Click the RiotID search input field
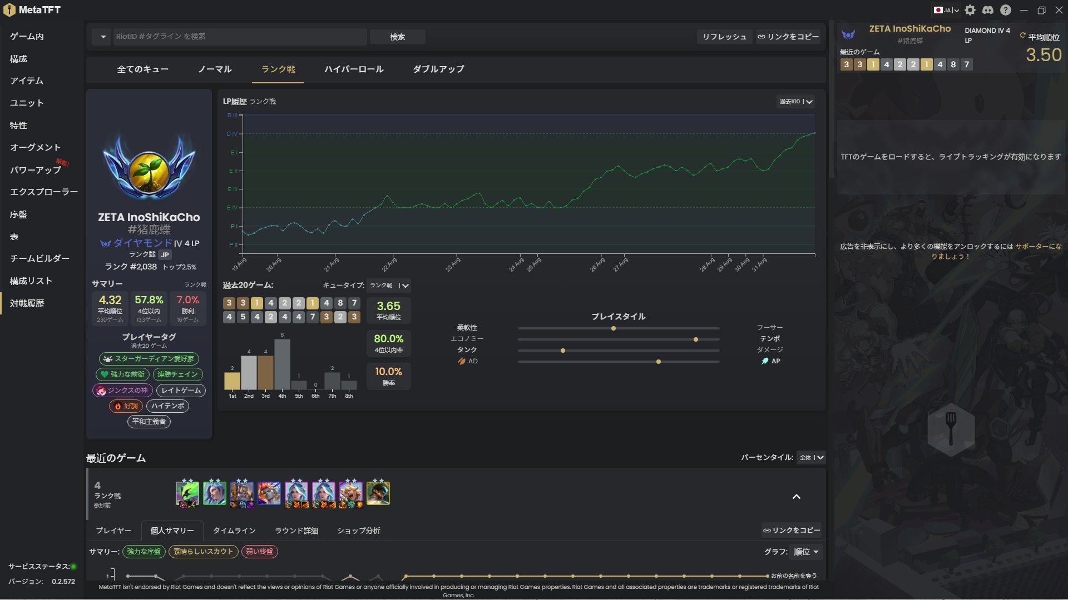Viewport: 1068px width, 600px height. click(239, 37)
